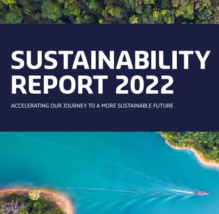Click the 'SUSTAINABILITY' title line
The height and width of the screenshot is (214, 219).
[x=110, y=60]
